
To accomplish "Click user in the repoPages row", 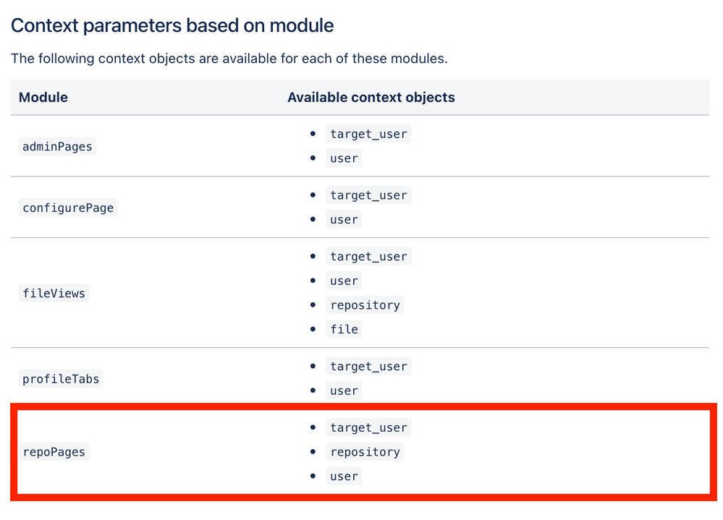I will tap(344, 476).
